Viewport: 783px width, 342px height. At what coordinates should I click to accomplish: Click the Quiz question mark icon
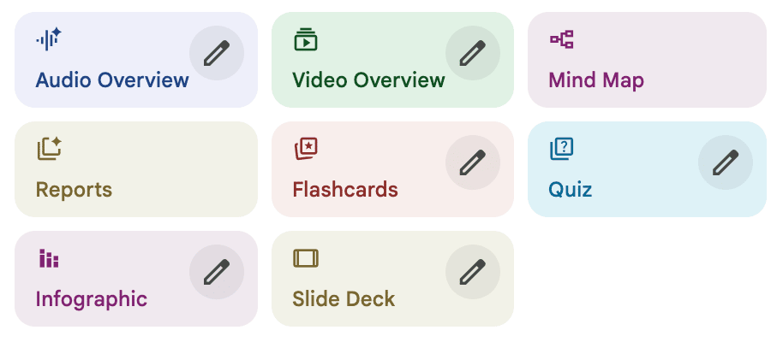coord(561,149)
